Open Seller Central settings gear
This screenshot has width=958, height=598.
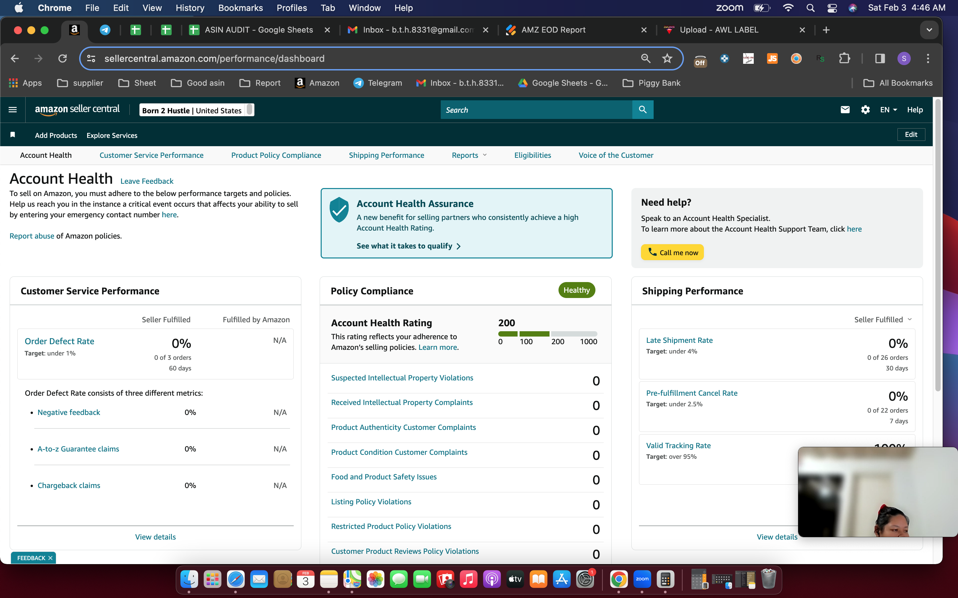tap(866, 110)
